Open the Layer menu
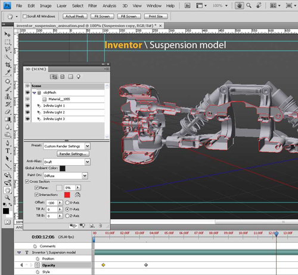298x275 pixels. coord(61,6)
